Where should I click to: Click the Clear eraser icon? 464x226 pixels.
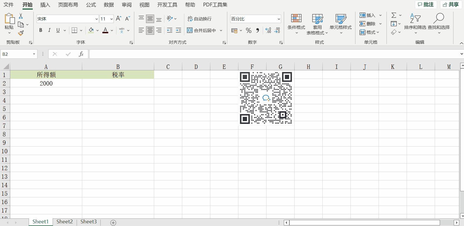pos(394,32)
